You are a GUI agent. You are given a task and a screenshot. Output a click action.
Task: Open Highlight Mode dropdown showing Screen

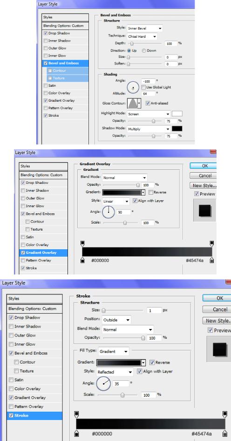(149, 114)
